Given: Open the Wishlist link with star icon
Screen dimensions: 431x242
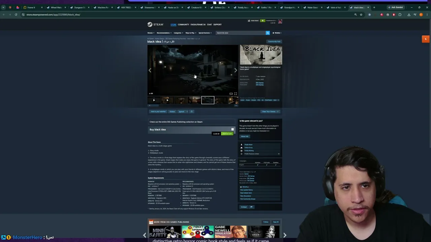Looking at the screenshot, I should [x=277, y=33].
